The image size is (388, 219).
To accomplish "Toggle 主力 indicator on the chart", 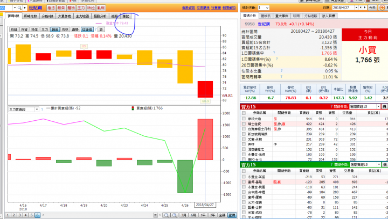I will tap(45, 30).
